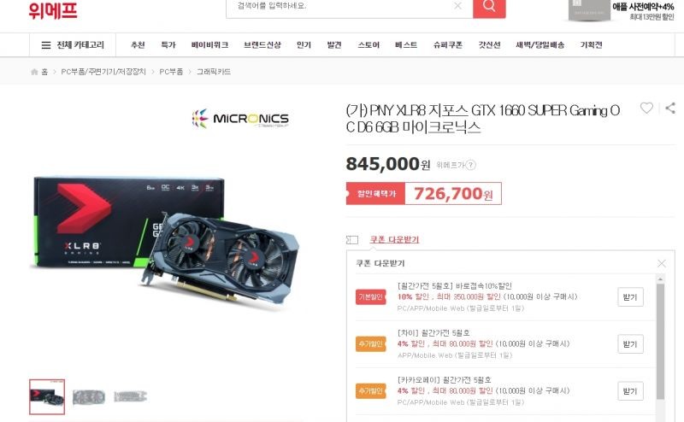The height and width of the screenshot is (422, 684).
Task: Select the second product thumbnail image
Action: pyautogui.click(x=89, y=396)
